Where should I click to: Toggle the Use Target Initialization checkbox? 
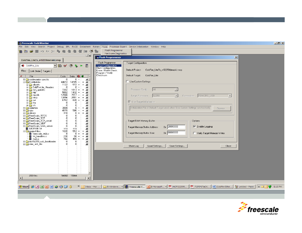click(129, 102)
